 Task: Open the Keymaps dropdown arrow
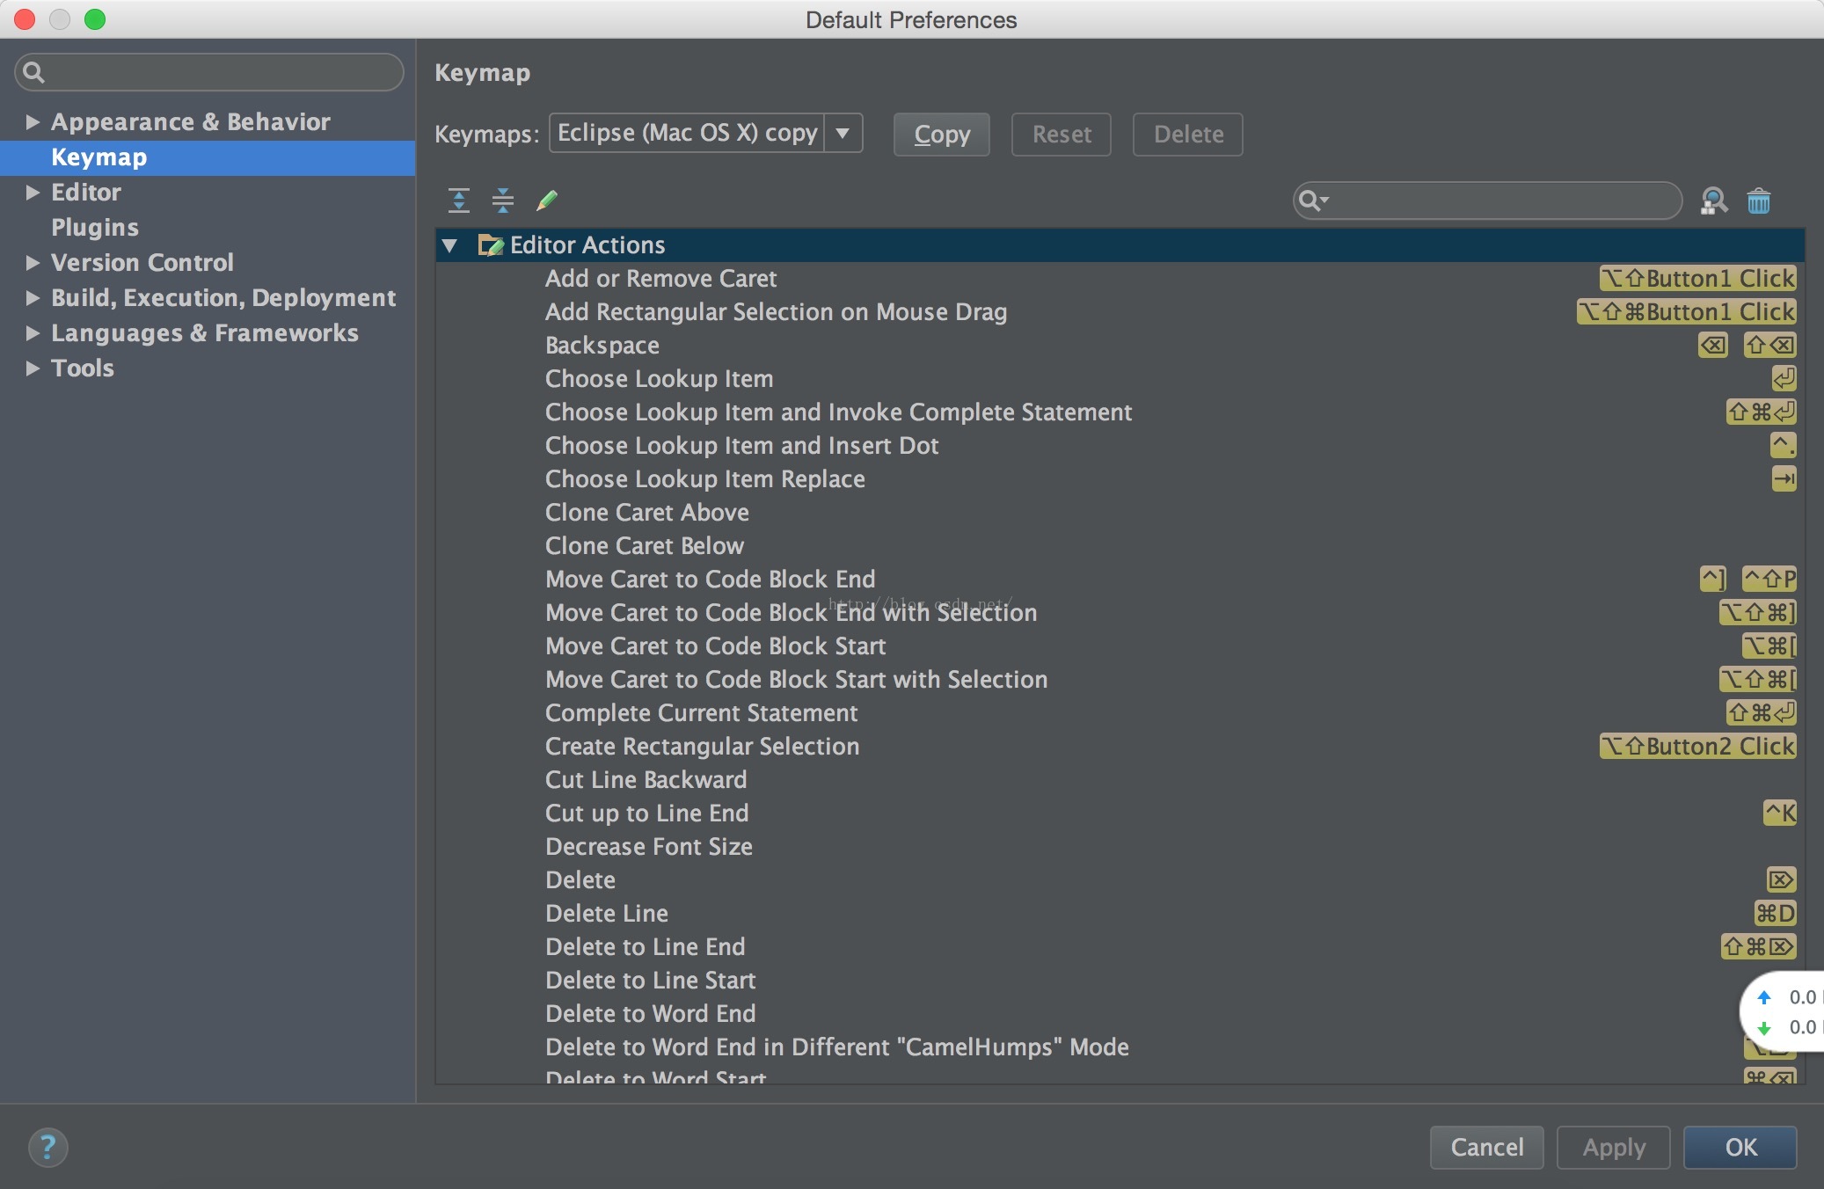click(x=843, y=134)
